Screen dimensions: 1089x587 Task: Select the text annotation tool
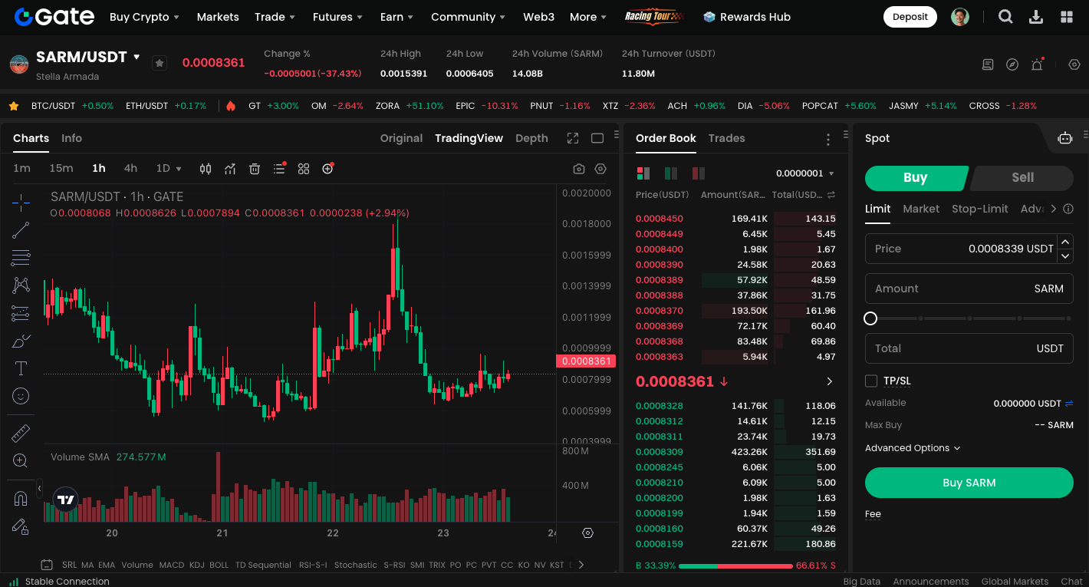(x=21, y=368)
